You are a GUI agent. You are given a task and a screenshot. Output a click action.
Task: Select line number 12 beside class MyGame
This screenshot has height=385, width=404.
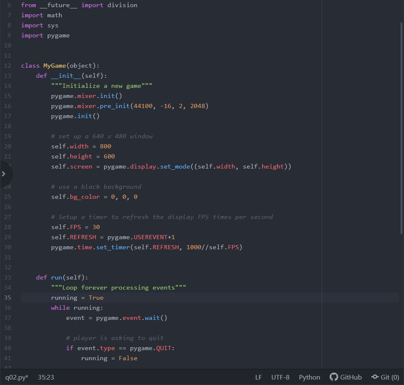(x=9, y=65)
